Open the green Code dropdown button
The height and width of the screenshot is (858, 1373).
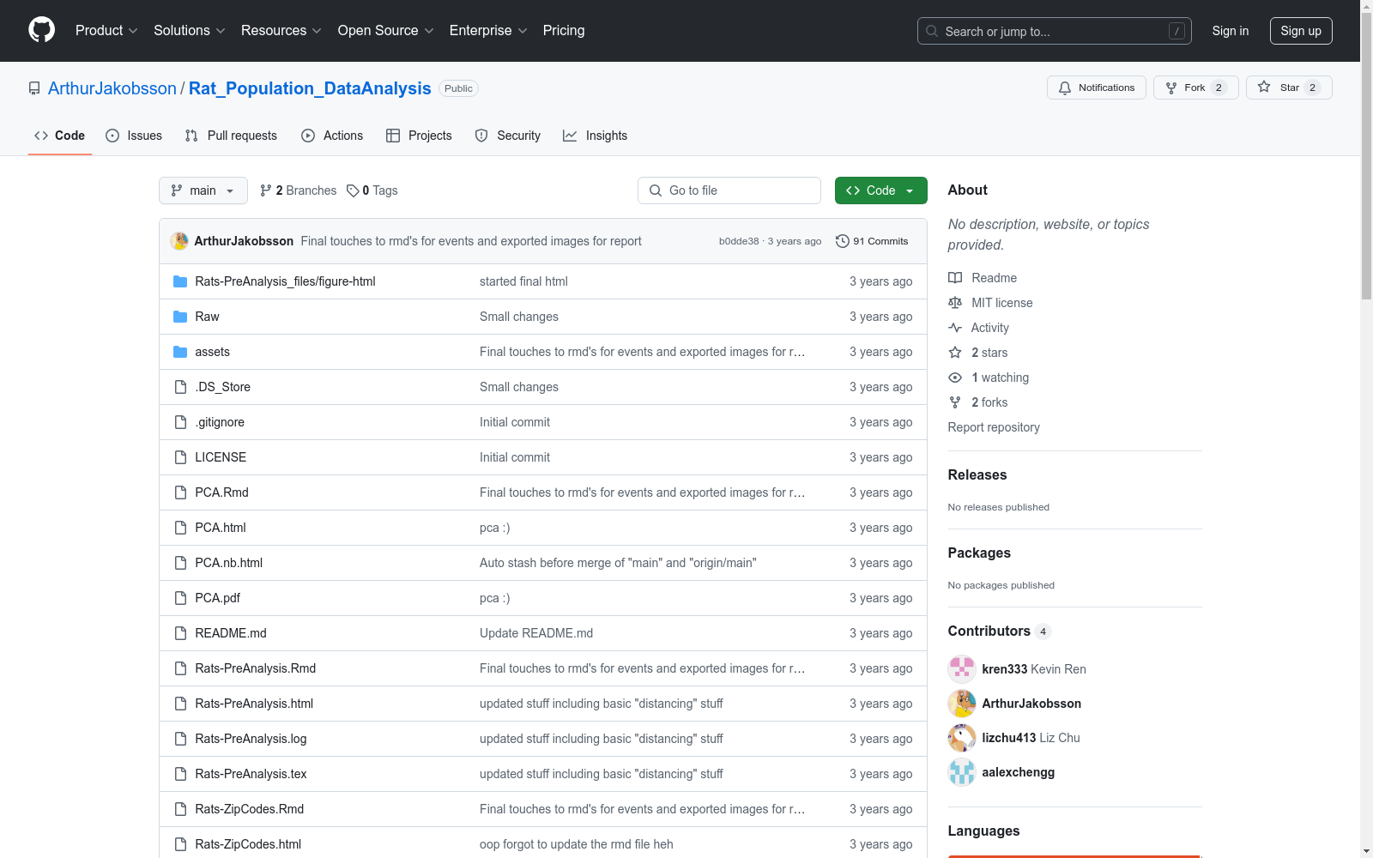coord(881,190)
